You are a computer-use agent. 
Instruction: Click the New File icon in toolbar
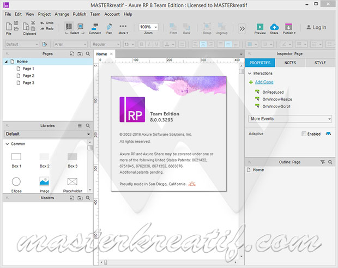9,26
